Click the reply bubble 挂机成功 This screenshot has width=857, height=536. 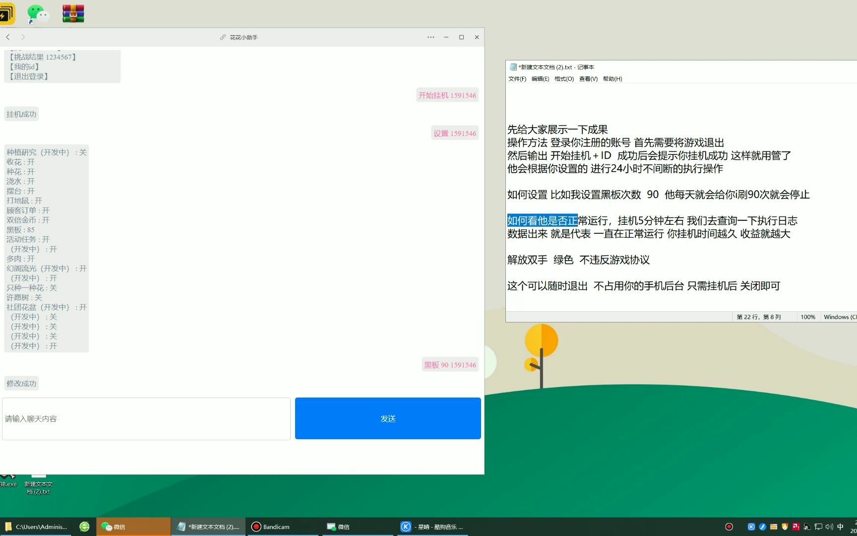pyautogui.click(x=21, y=114)
